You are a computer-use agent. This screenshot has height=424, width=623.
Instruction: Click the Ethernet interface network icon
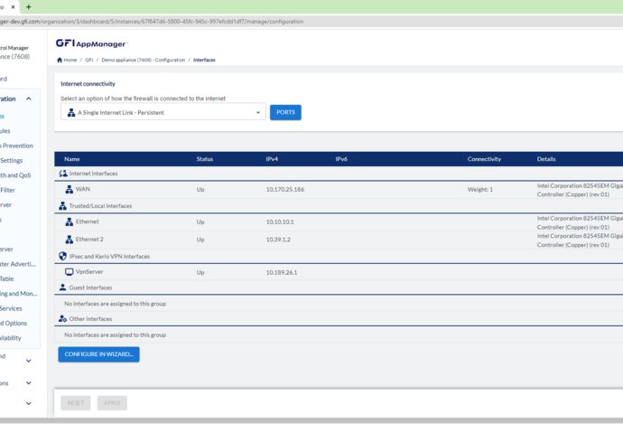pyautogui.click(x=70, y=221)
